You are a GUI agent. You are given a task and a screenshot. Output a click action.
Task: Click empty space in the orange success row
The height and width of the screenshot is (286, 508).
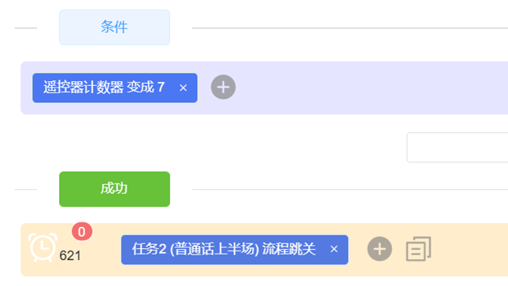tap(469, 250)
